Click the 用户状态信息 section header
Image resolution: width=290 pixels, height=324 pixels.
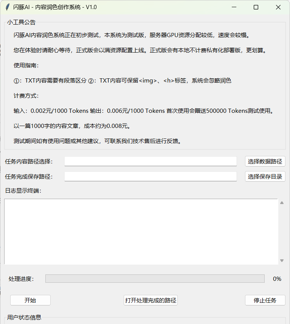tap(24, 317)
